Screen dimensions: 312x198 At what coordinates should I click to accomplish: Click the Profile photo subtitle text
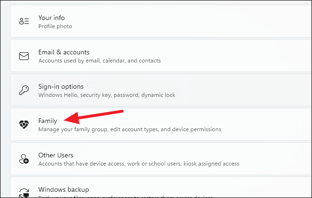(55, 26)
